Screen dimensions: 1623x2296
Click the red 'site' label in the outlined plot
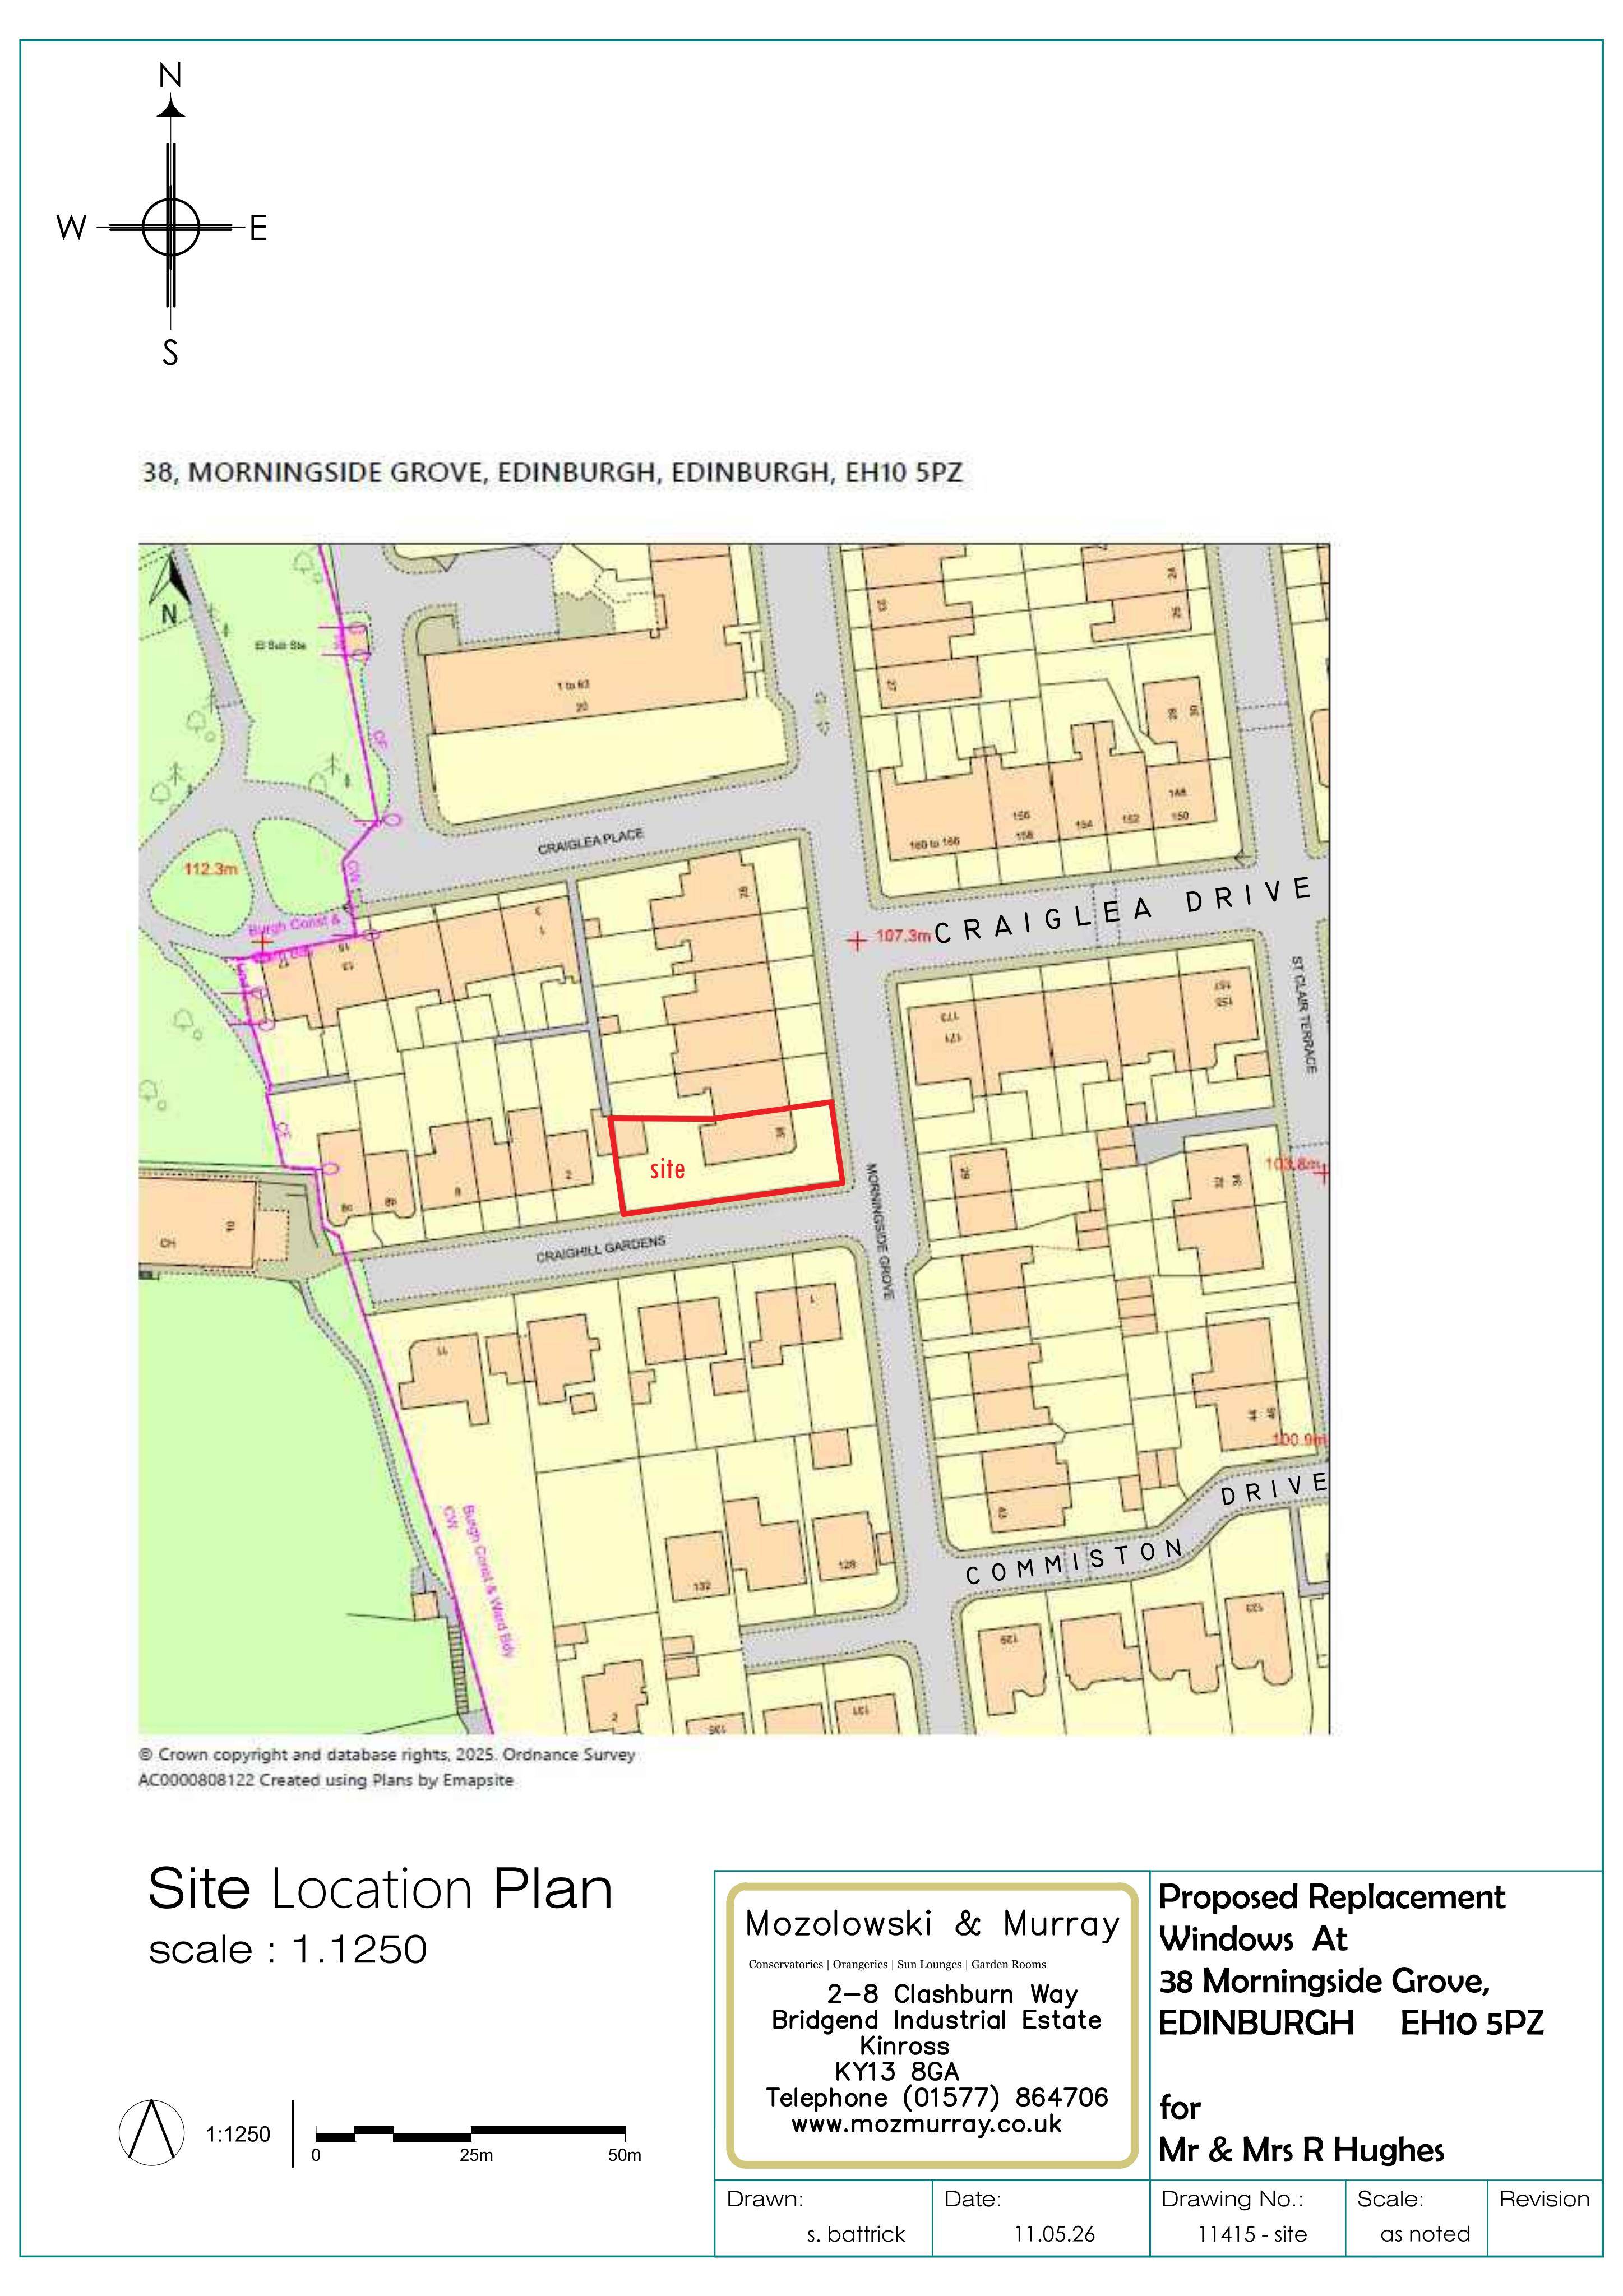667,1168
